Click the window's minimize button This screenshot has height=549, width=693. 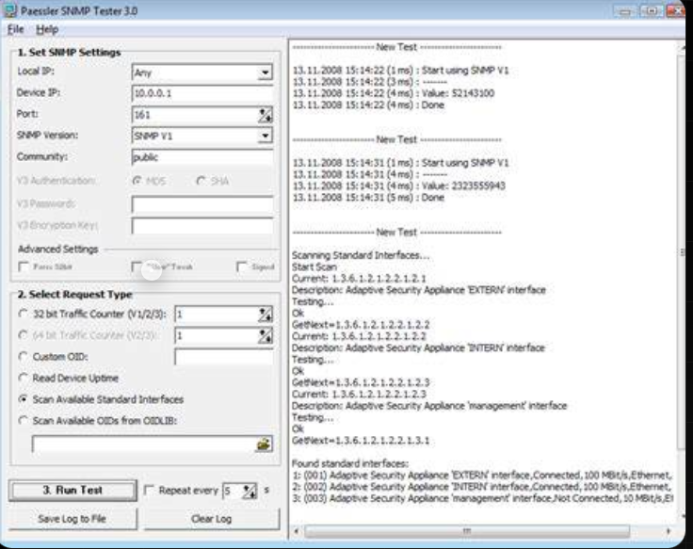tap(625, 11)
